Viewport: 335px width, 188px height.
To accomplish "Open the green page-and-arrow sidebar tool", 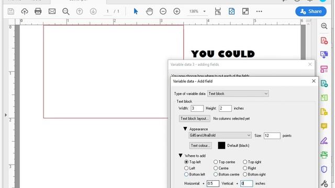I will pos(324,84).
